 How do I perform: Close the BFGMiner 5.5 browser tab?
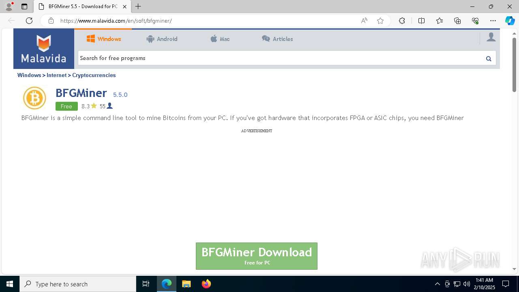click(124, 6)
